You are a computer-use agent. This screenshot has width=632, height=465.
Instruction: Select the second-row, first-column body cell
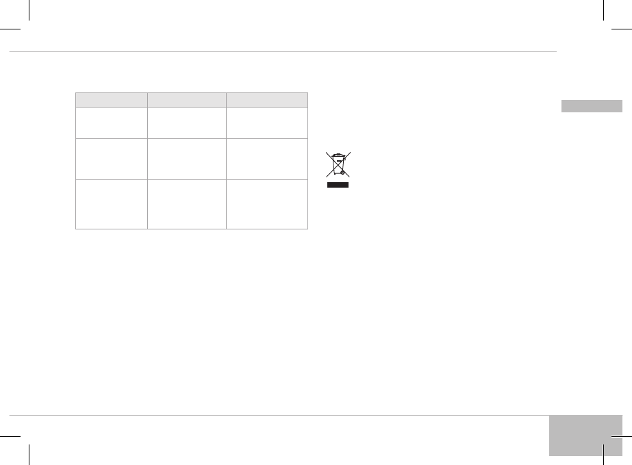pyautogui.click(x=112, y=158)
